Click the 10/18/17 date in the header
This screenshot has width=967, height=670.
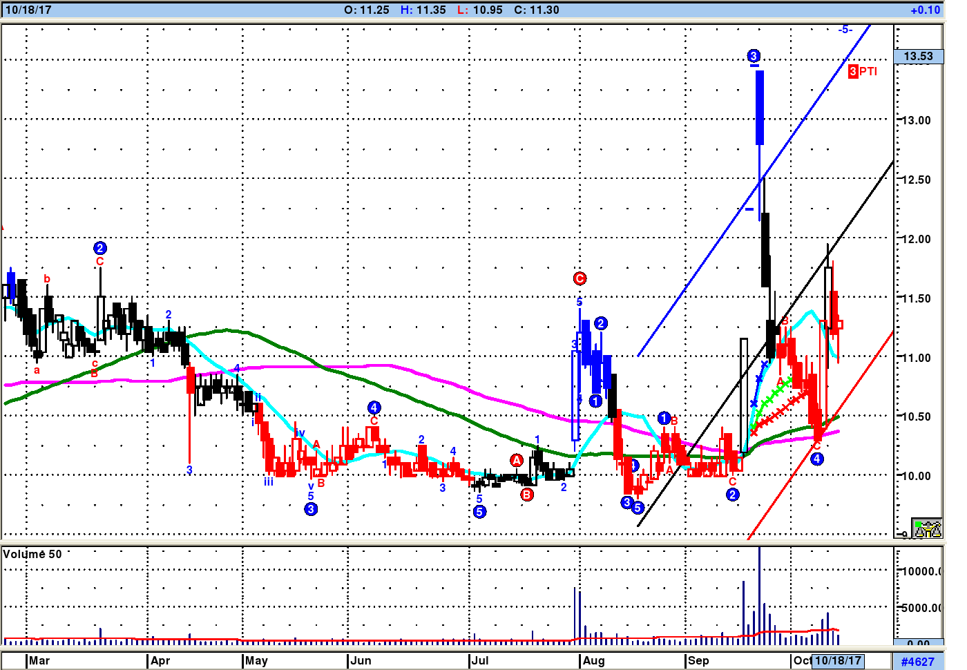point(28,10)
